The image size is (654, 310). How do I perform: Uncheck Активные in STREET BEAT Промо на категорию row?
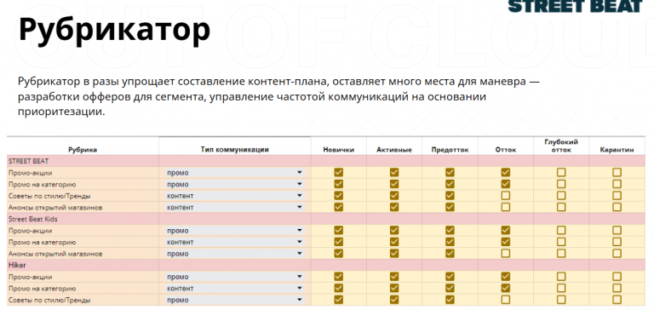[x=394, y=184]
